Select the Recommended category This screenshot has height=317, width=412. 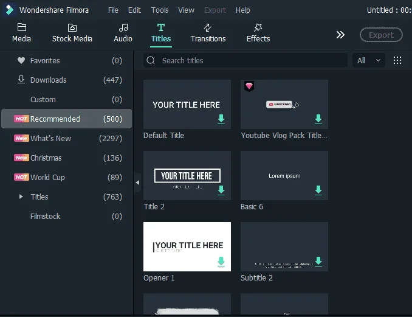(66, 119)
